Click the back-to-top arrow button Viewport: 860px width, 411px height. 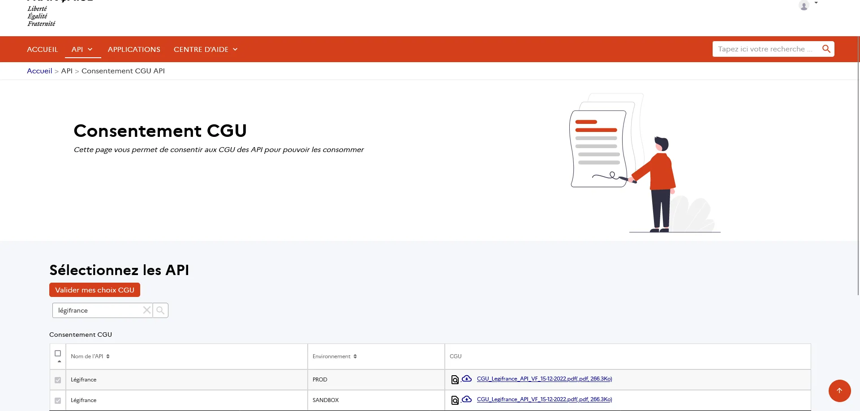pos(839,391)
